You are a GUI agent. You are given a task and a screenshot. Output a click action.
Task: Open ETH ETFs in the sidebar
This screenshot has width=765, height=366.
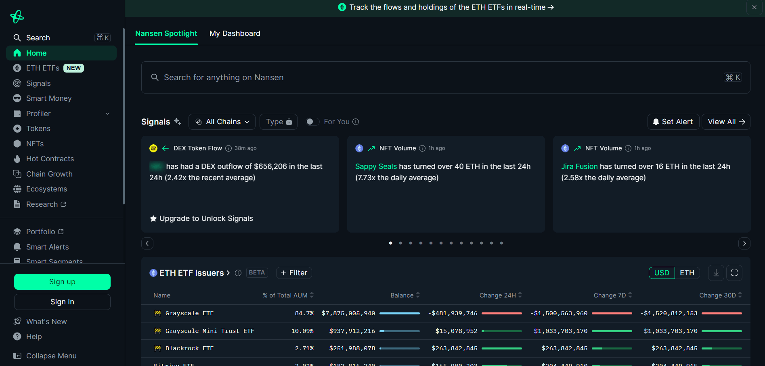click(x=61, y=68)
